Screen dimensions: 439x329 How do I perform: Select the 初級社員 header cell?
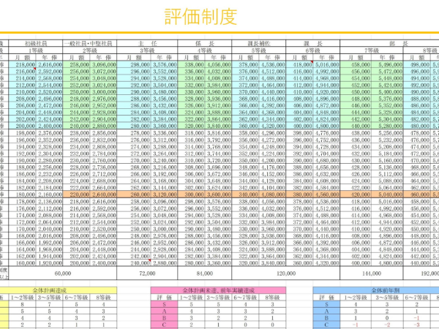(x=36, y=43)
